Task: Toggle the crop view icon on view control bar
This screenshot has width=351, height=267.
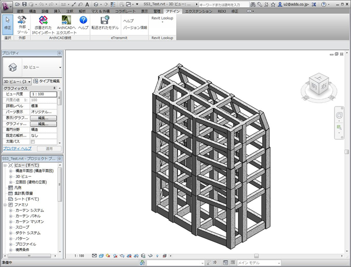Action: point(129,255)
